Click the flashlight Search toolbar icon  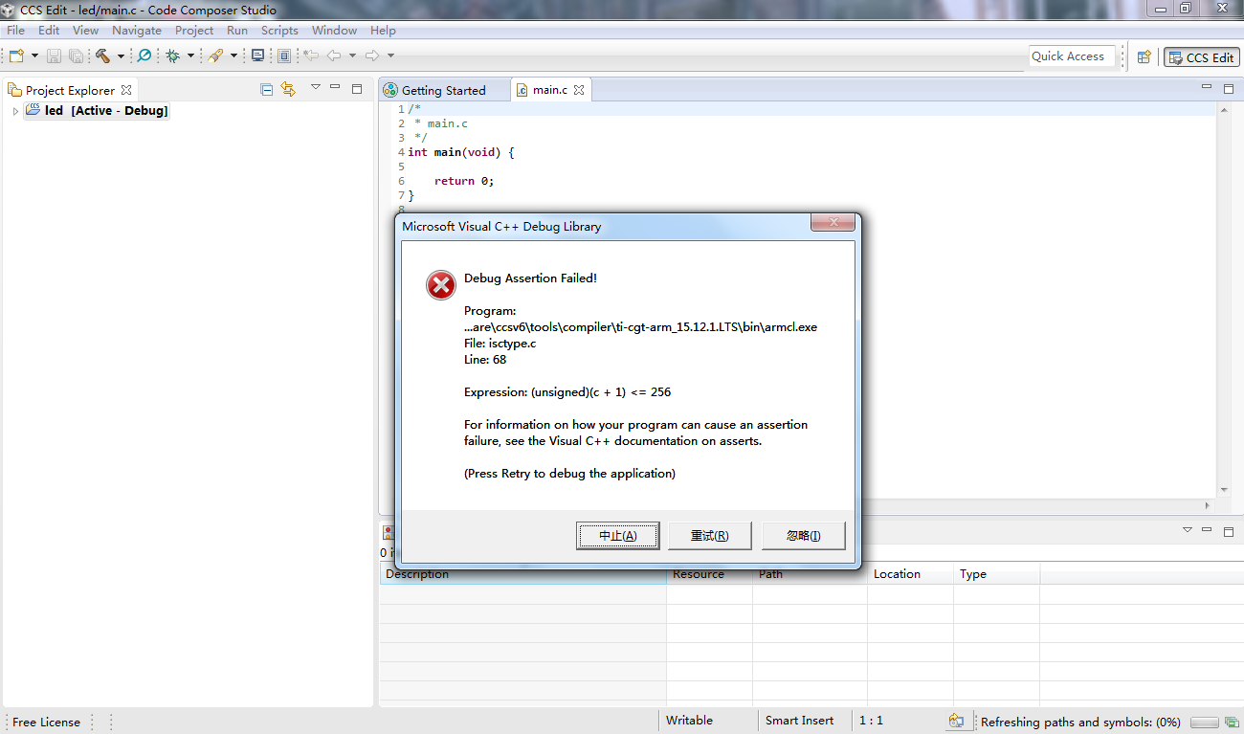216,56
